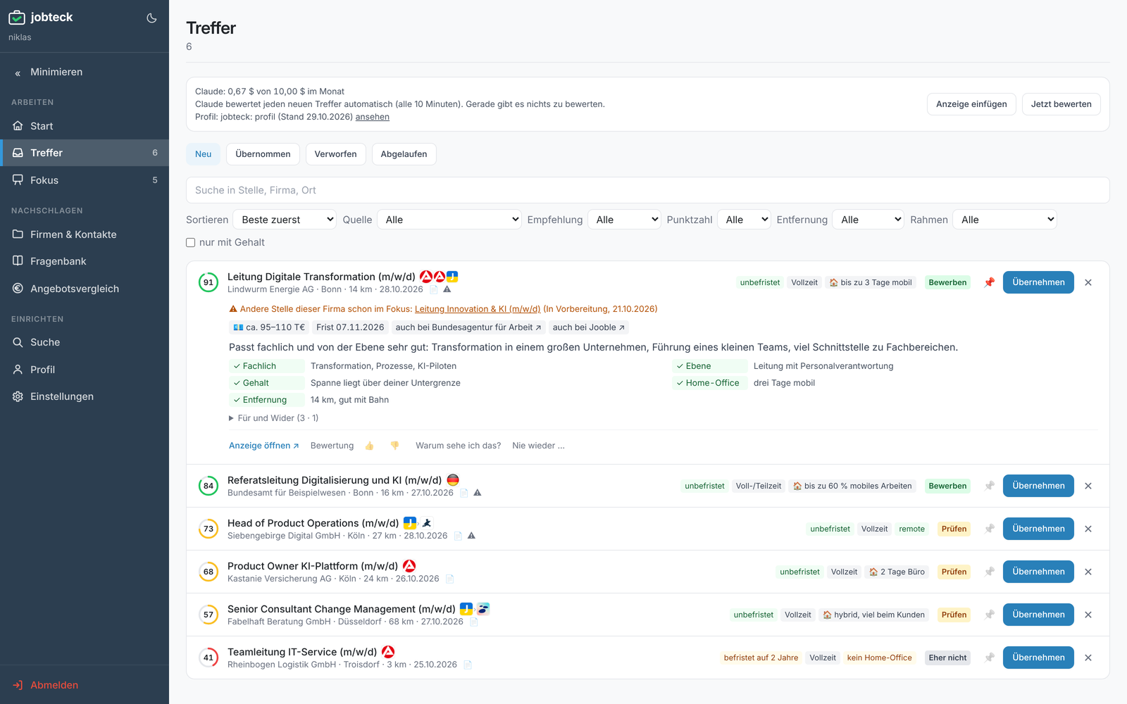1127x704 pixels.
Task: Enable 'nur mit Gehalt' checkbox
Action: coord(190,242)
